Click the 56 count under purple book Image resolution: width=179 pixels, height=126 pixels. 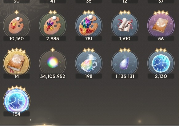[161, 39]
